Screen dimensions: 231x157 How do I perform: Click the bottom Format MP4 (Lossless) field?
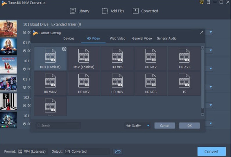33,151
